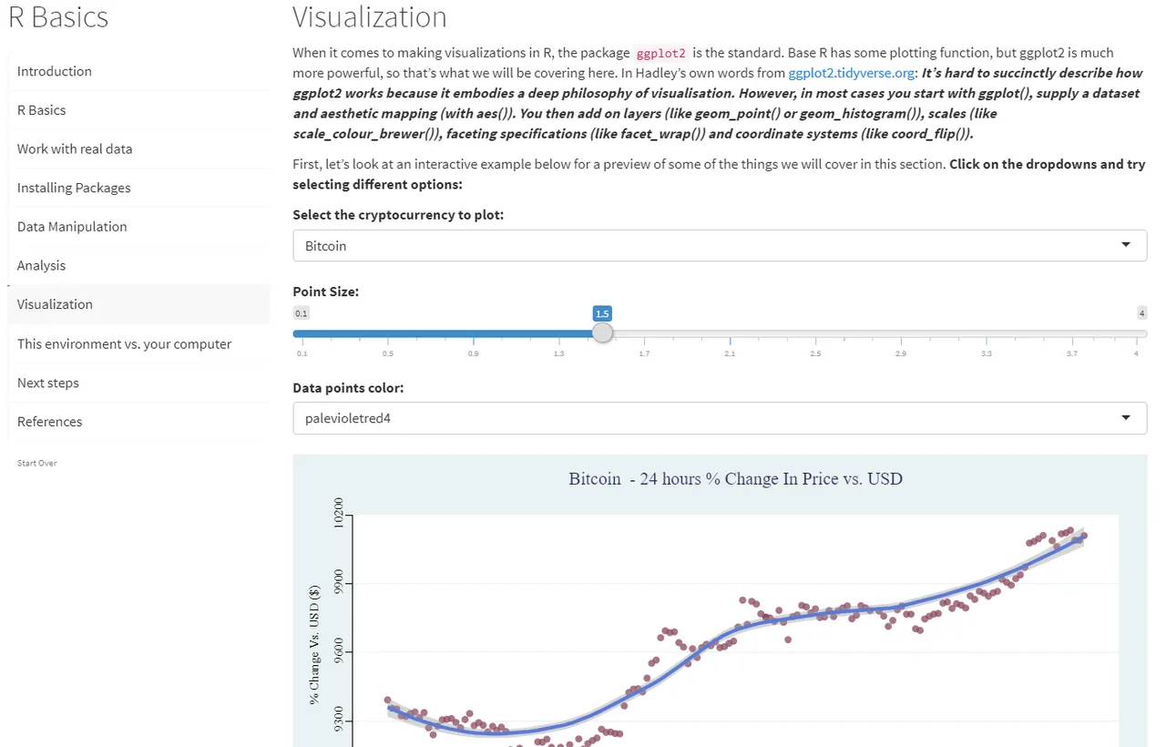This screenshot has height=747, width=1166.
Task: Click the Start Over link
Action: coord(36,464)
